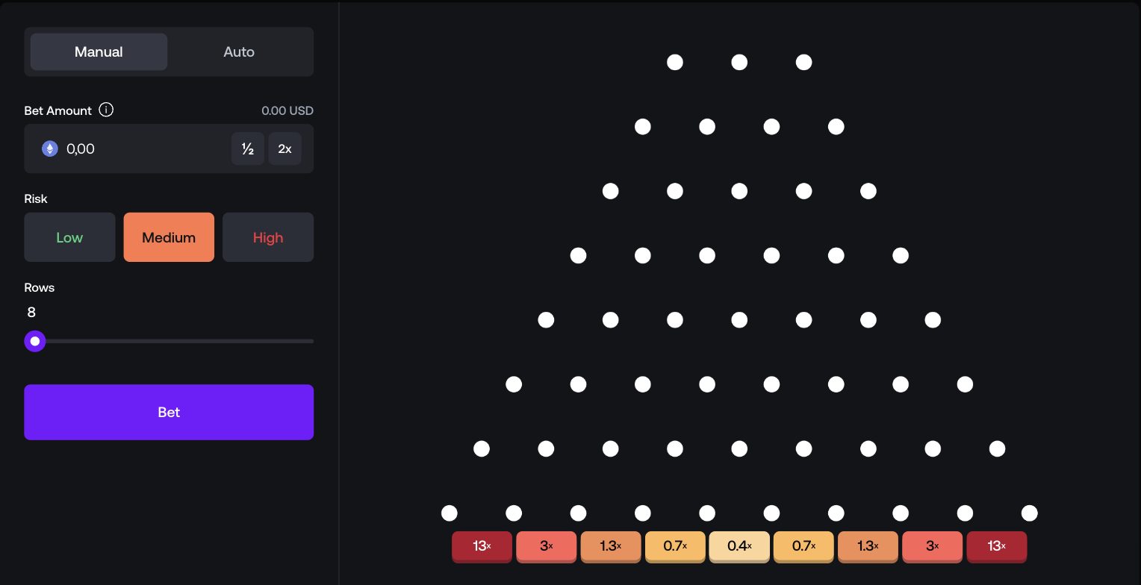Double the bet with the 2x button
The image size is (1141, 585).
point(285,148)
